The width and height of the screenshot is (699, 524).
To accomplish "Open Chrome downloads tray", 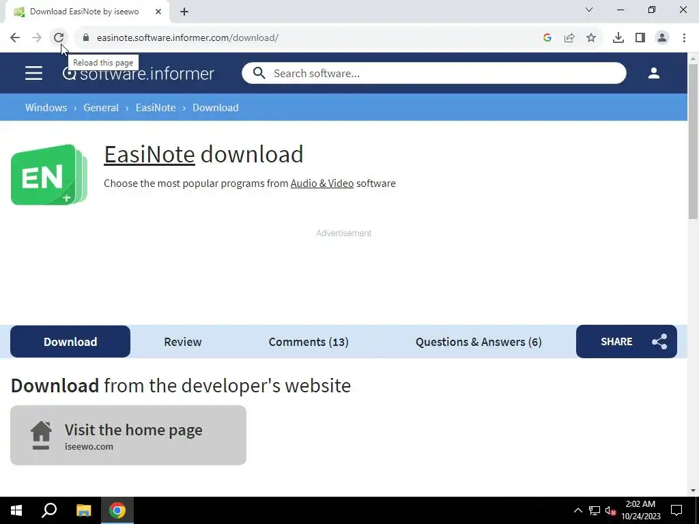I will click(618, 38).
